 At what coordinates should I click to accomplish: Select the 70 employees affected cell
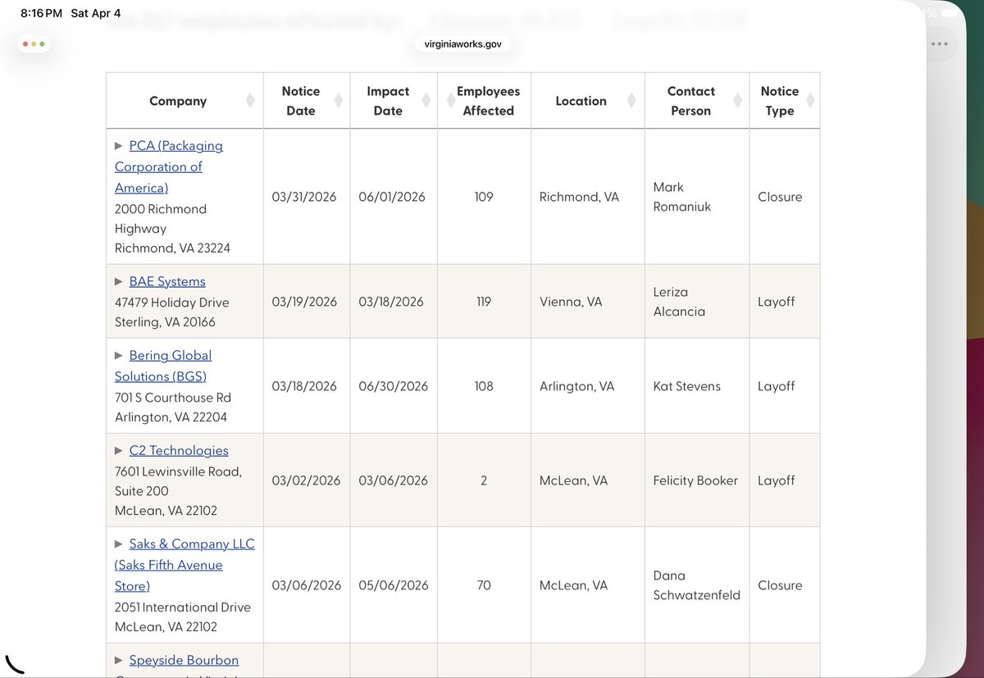pos(484,585)
